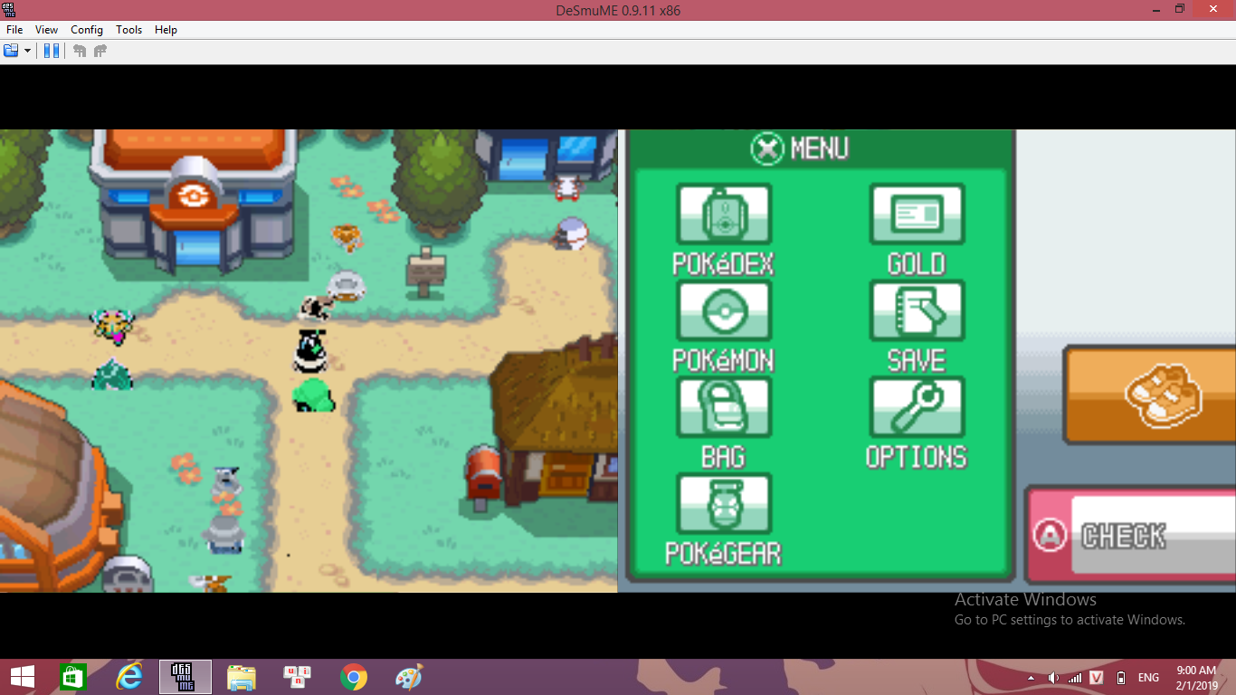Viewport: 1236px width, 695px height.
Task: Open the Tools menu
Action: pyautogui.click(x=128, y=30)
